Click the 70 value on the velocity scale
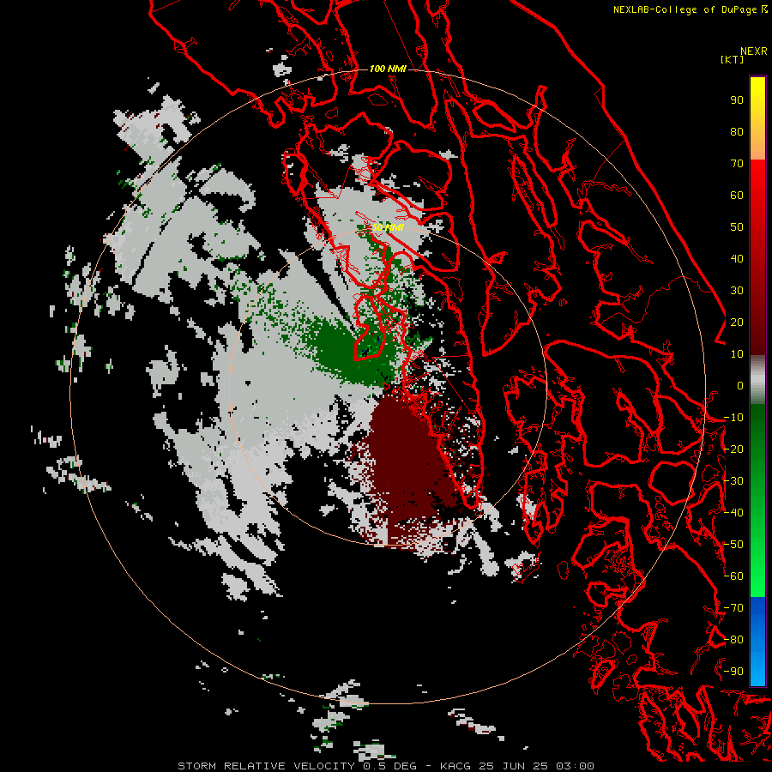This screenshot has width=772, height=772. coord(737,164)
